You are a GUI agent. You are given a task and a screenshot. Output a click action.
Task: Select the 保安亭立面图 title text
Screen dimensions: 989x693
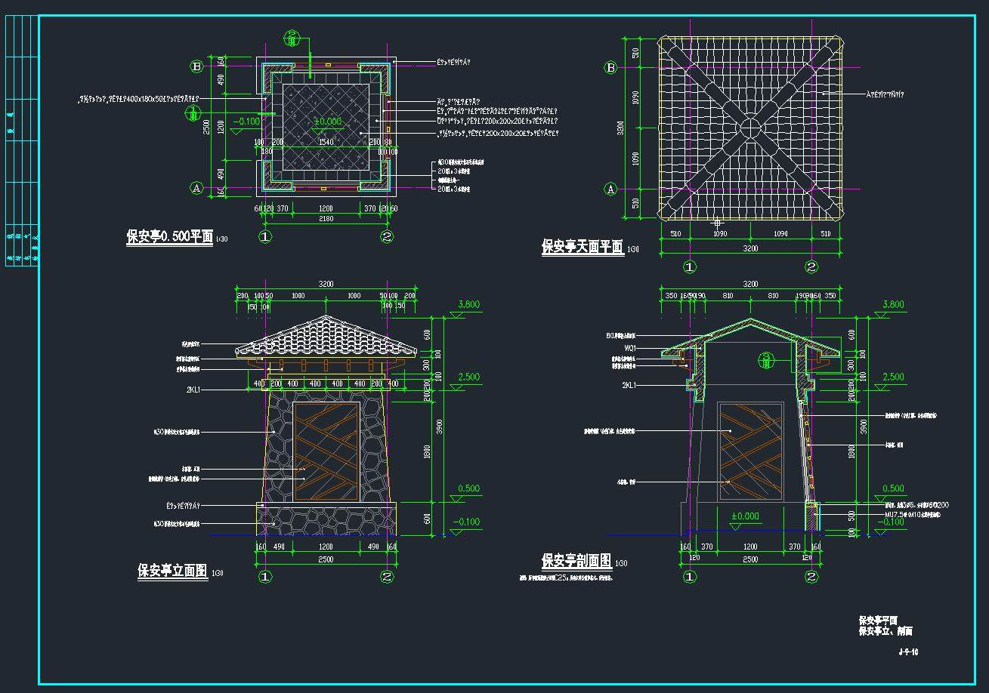(x=172, y=571)
